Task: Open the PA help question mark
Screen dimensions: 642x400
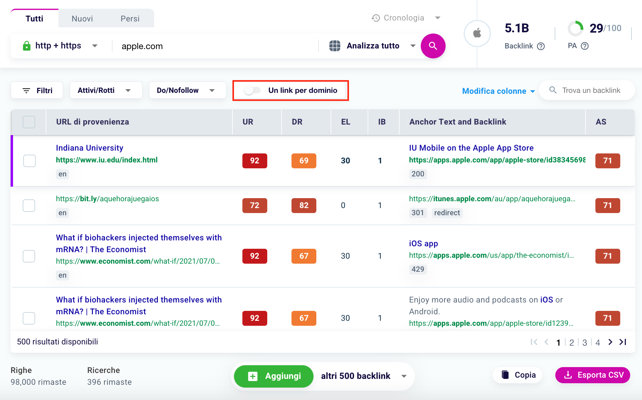Action: [x=585, y=46]
